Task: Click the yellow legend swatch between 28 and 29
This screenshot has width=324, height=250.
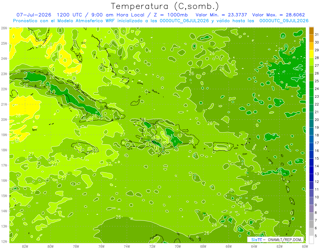Action: click(x=311, y=54)
